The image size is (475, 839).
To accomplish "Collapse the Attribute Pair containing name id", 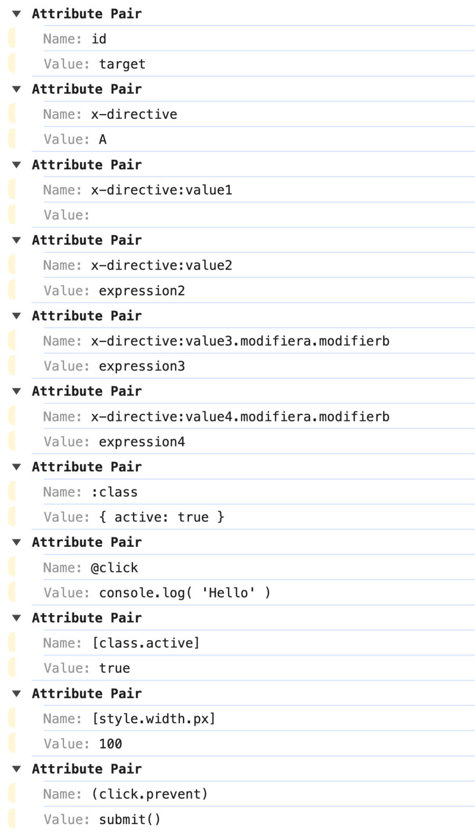I will point(16,14).
